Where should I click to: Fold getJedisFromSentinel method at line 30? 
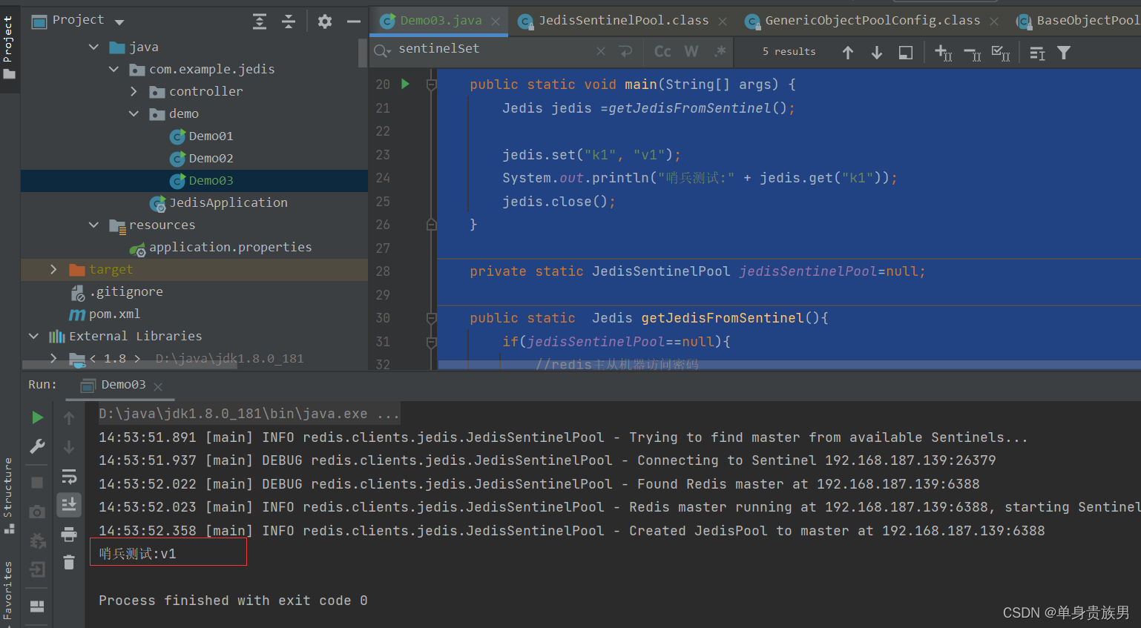432,318
